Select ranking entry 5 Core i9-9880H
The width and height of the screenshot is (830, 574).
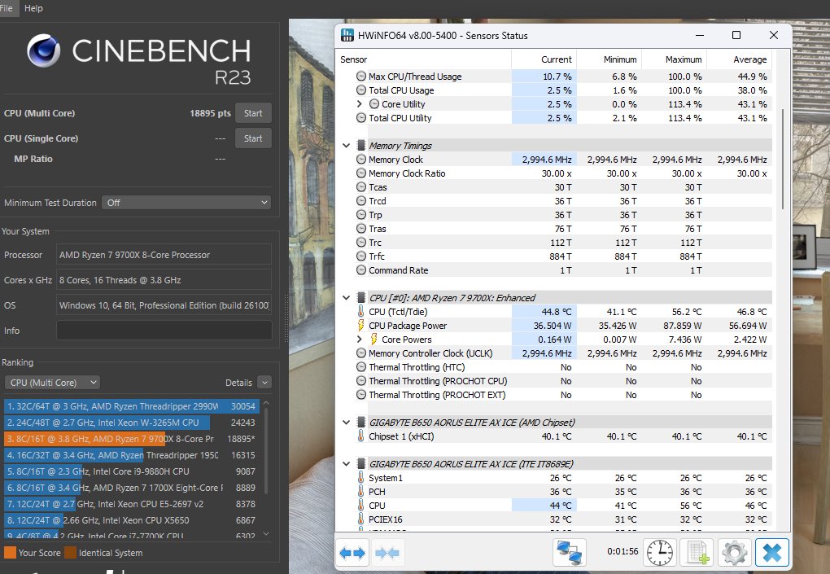pyautogui.click(x=131, y=471)
